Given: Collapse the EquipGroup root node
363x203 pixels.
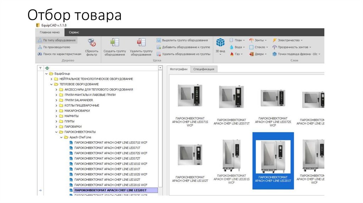Looking at the screenshot, I should [46, 74].
